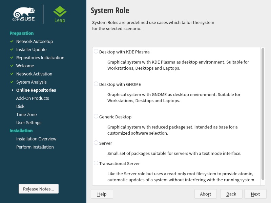The height and width of the screenshot is (203, 271).
Task: Click the Next button
Action: point(255,194)
